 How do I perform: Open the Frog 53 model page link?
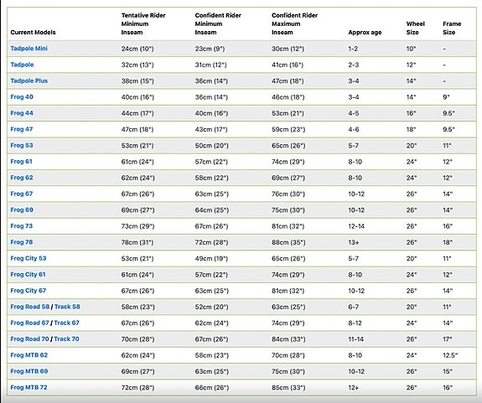22,145
